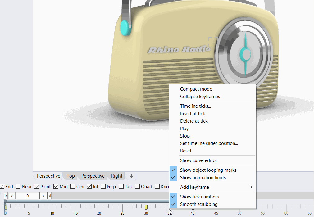Image resolution: width=314 pixels, height=217 pixels.
Task: Select the leftmost Perspective viewport tab
Action: (48, 176)
